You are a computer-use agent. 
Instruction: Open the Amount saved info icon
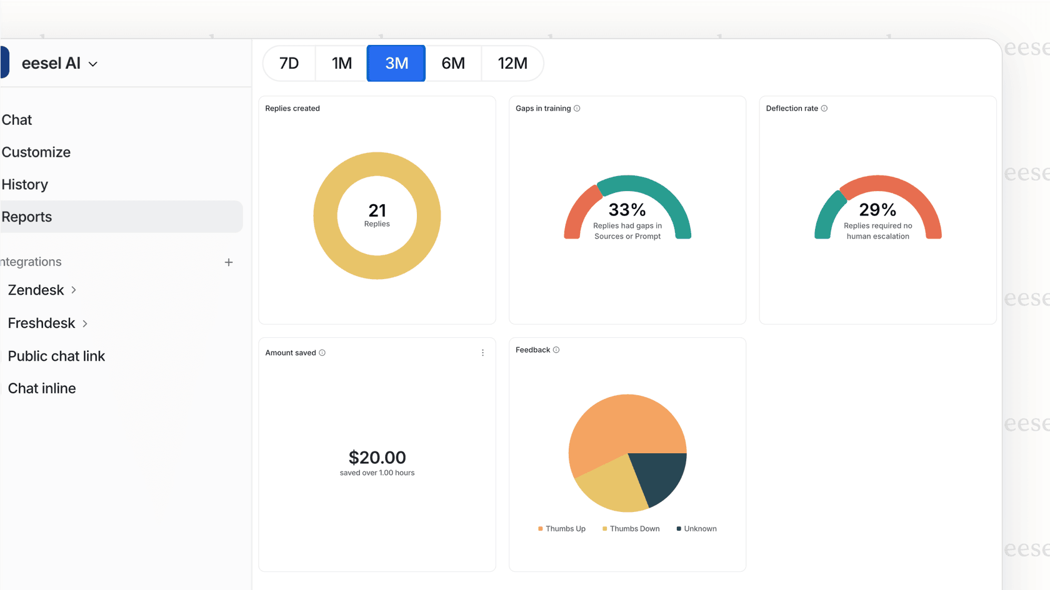click(x=322, y=353)
